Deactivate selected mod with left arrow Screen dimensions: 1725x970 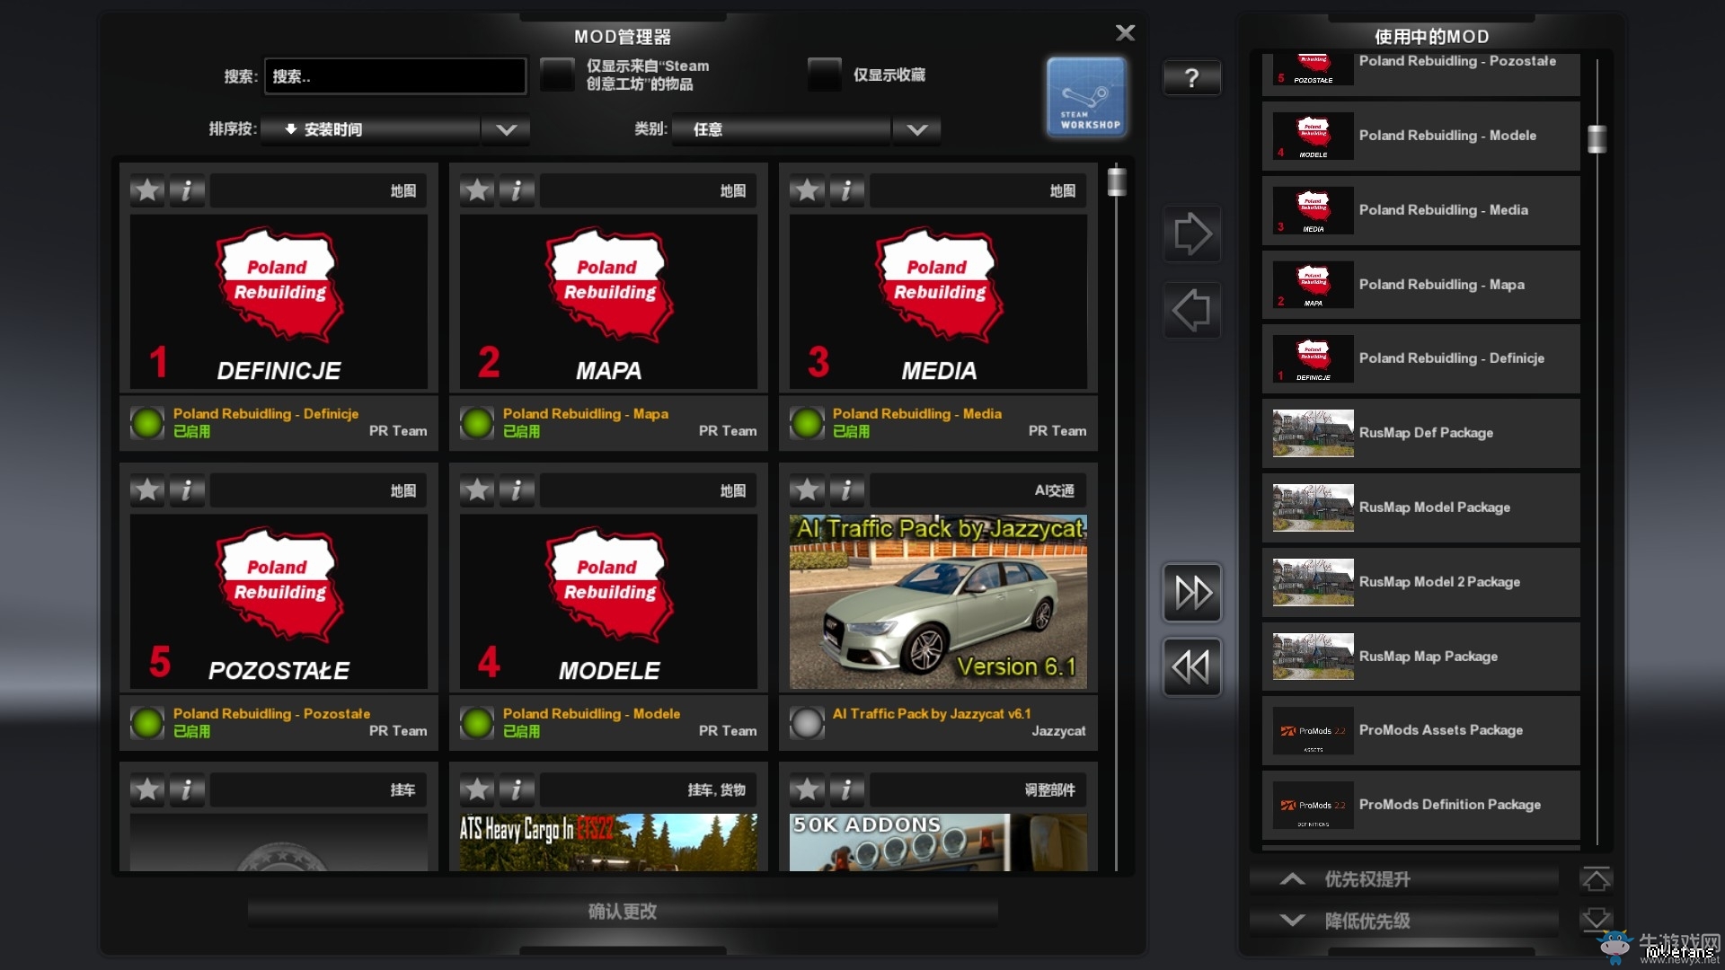[x=1192, y=312]
